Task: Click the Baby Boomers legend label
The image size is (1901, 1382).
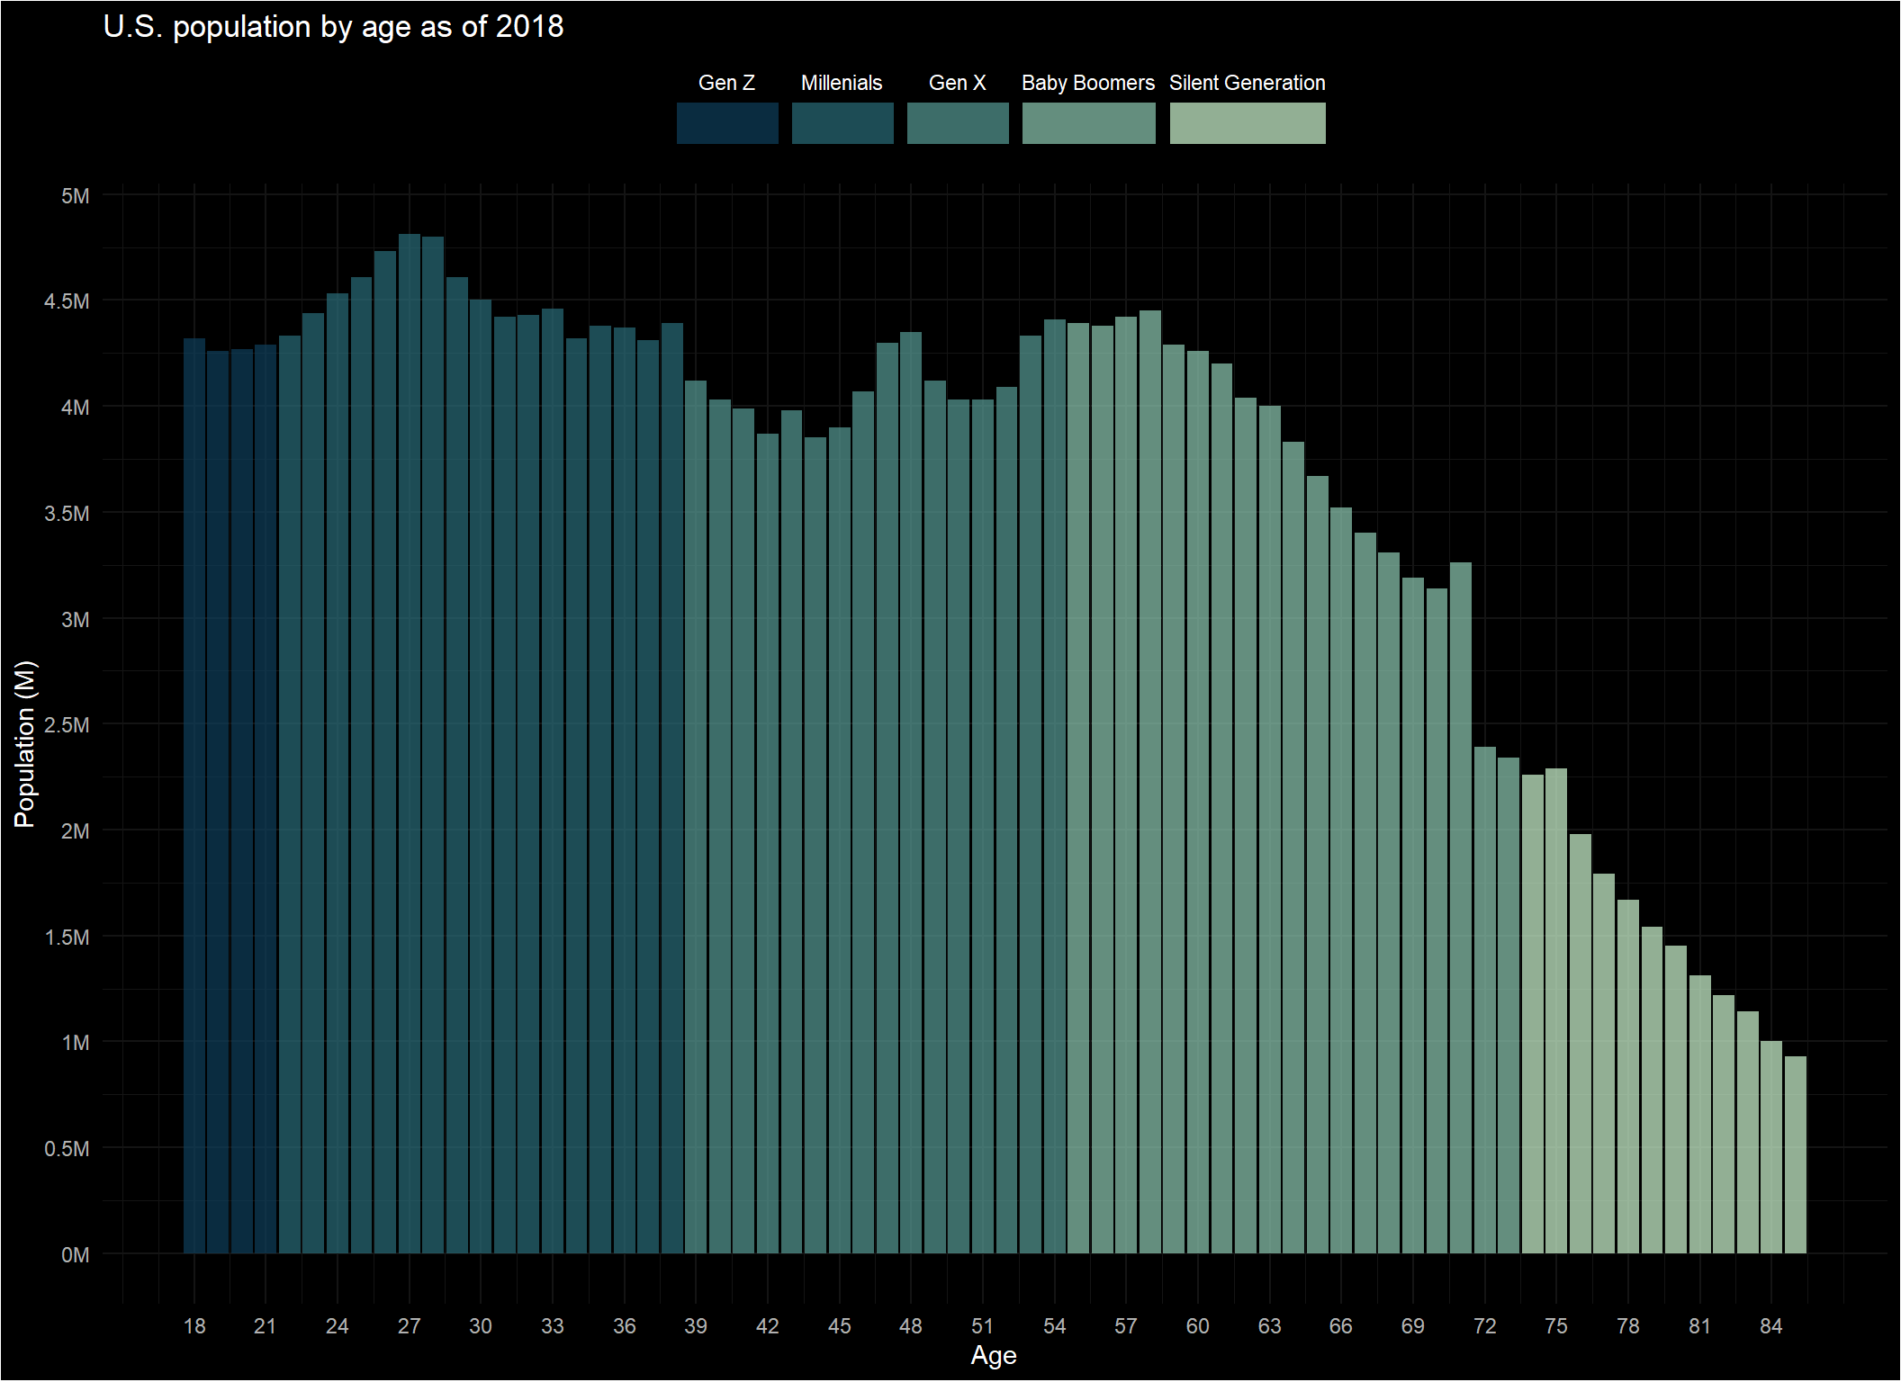Action: pos(1088,83)
